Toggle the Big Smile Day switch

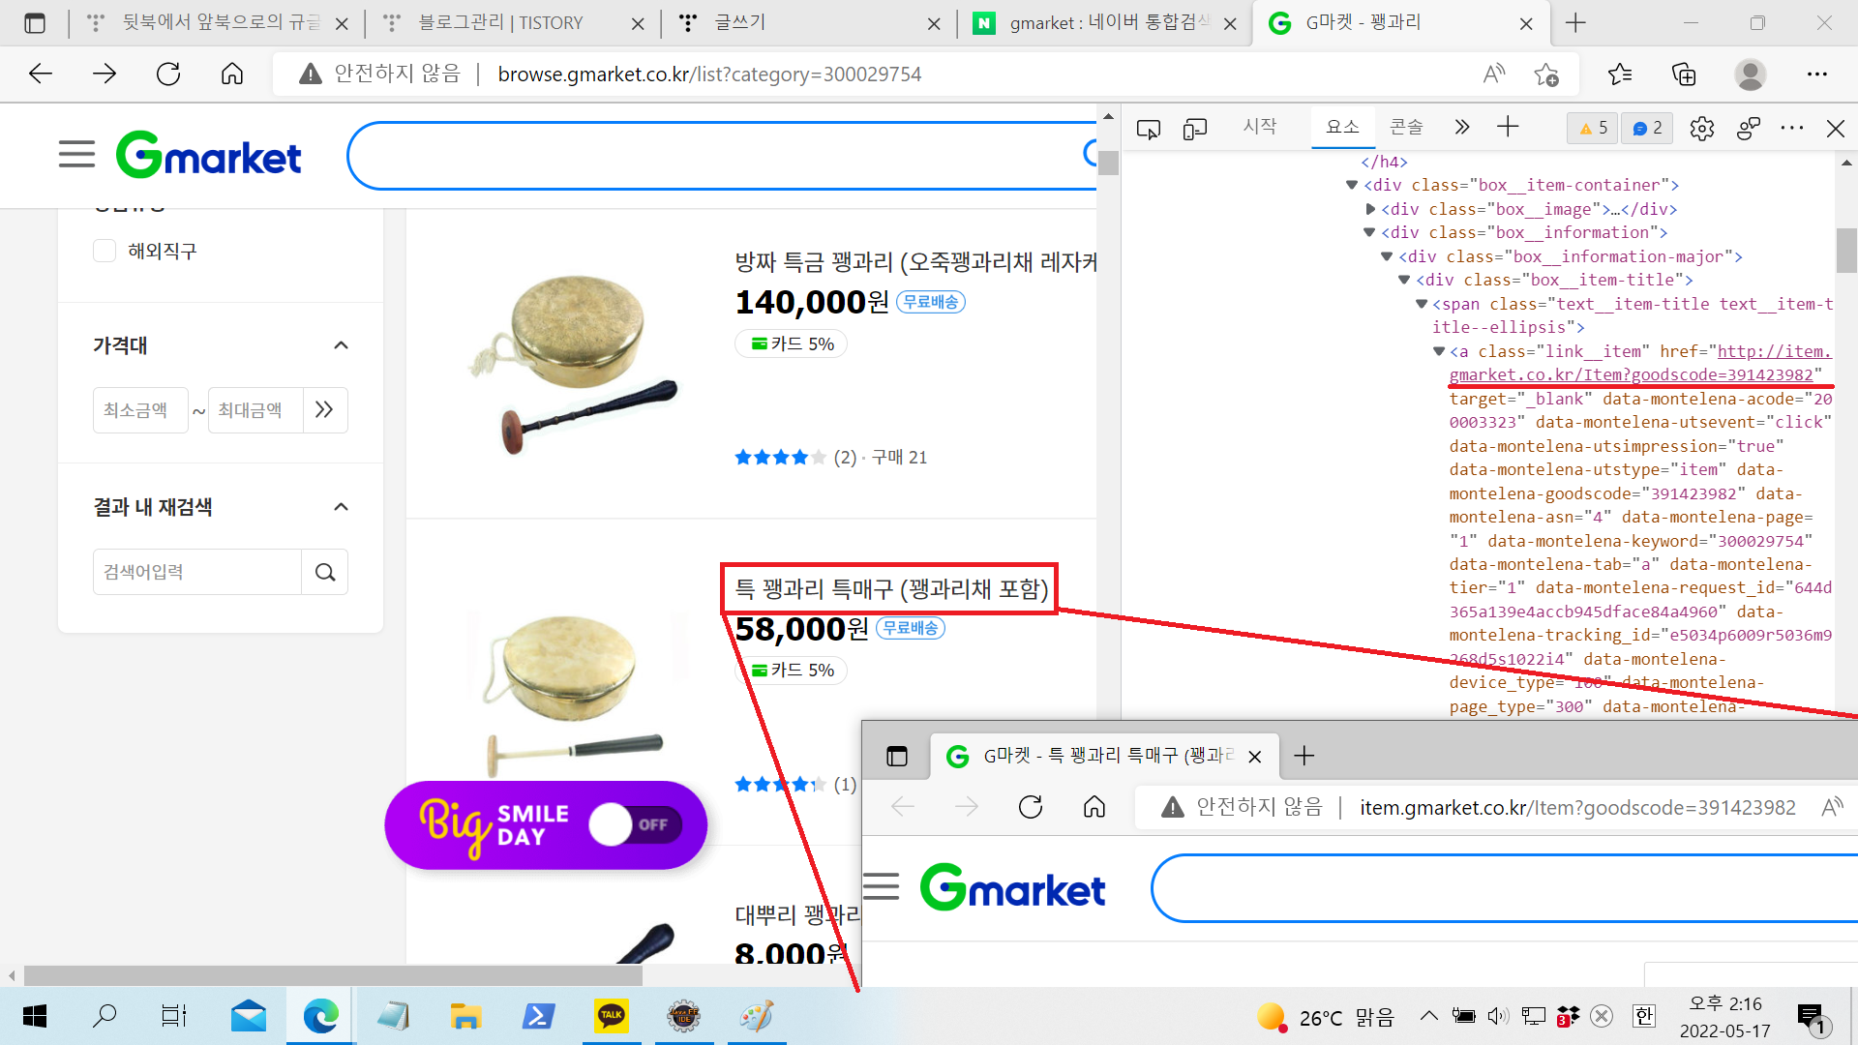tap(635, 824)
